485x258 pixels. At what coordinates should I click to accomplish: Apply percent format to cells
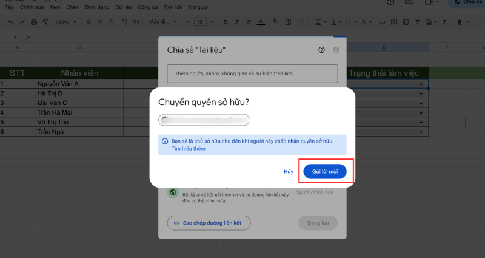click(100, 22)
